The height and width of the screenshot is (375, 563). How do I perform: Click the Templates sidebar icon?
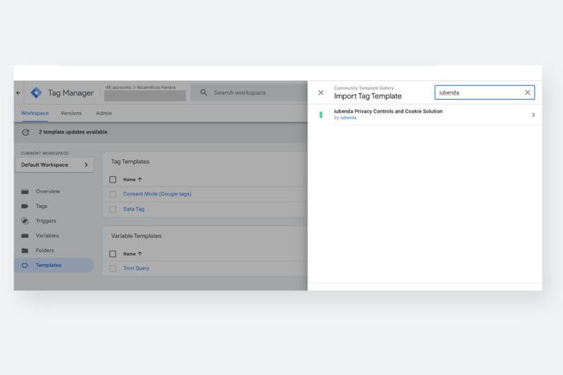pos(25,265)
